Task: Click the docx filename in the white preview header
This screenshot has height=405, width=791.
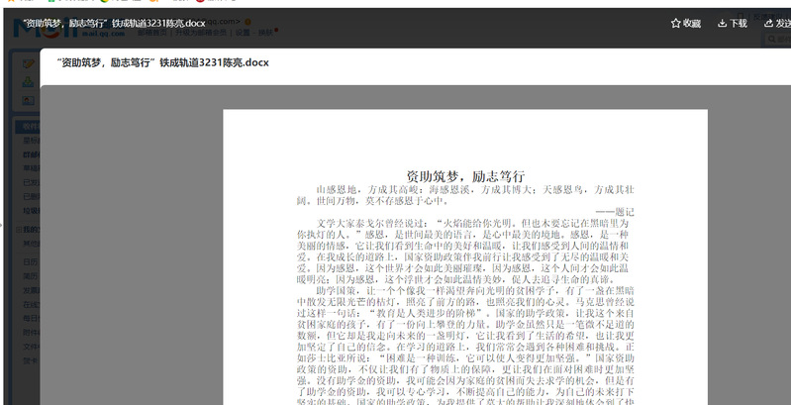Action: 162,63
